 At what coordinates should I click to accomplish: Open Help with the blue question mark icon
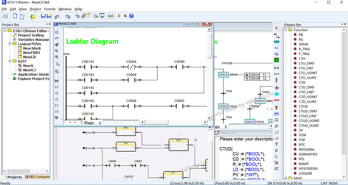pos(131,16)
